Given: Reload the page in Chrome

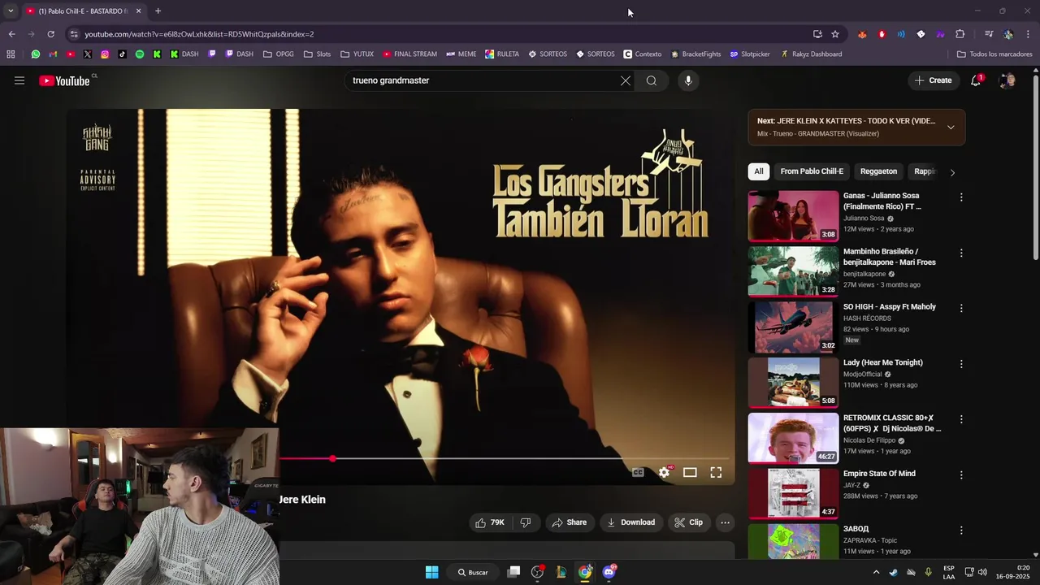Looking at the screenshot, I should (x=50, y=34).
